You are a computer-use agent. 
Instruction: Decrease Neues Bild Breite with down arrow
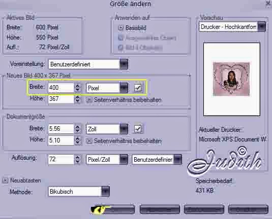pos(78,90)
